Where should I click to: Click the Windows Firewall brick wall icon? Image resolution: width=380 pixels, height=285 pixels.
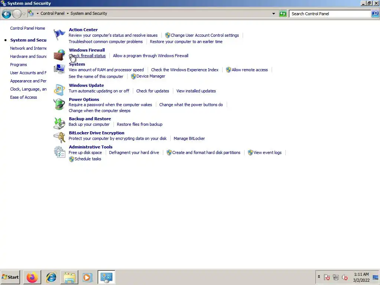coord(59,55)
